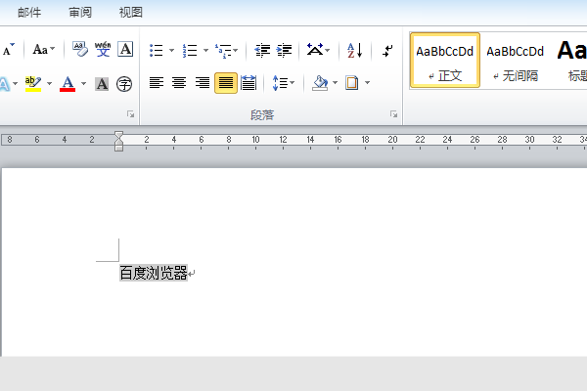Click the ruler at mark 10

(255, 140)
